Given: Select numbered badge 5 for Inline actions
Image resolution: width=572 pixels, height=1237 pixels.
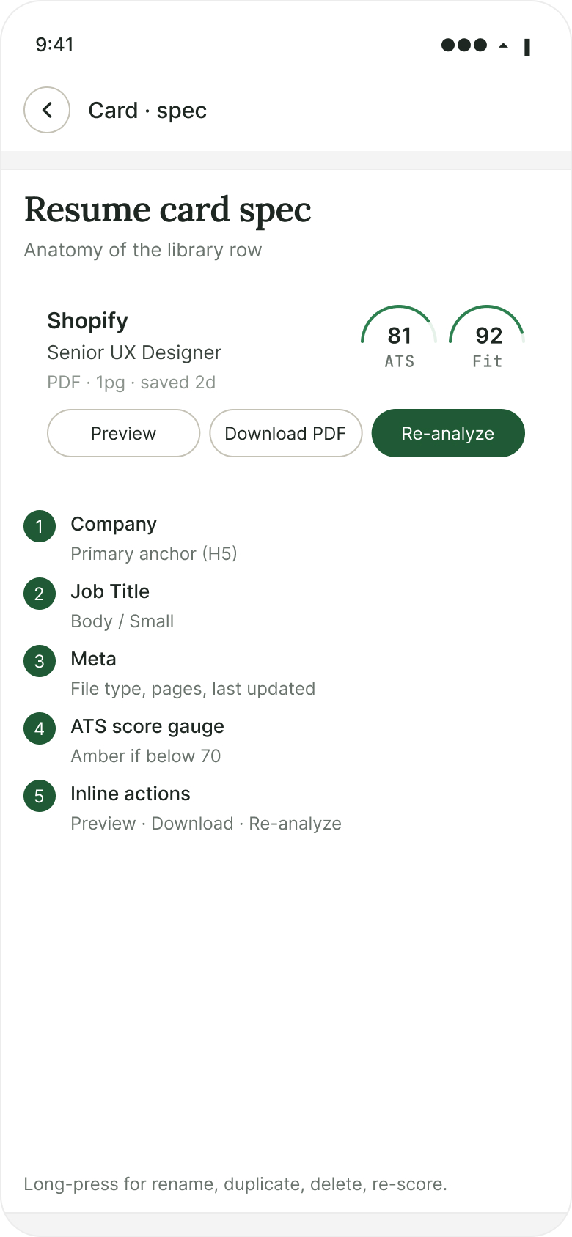Looking at the screenshot, I should pyautogui.click(x=40, y=796).
